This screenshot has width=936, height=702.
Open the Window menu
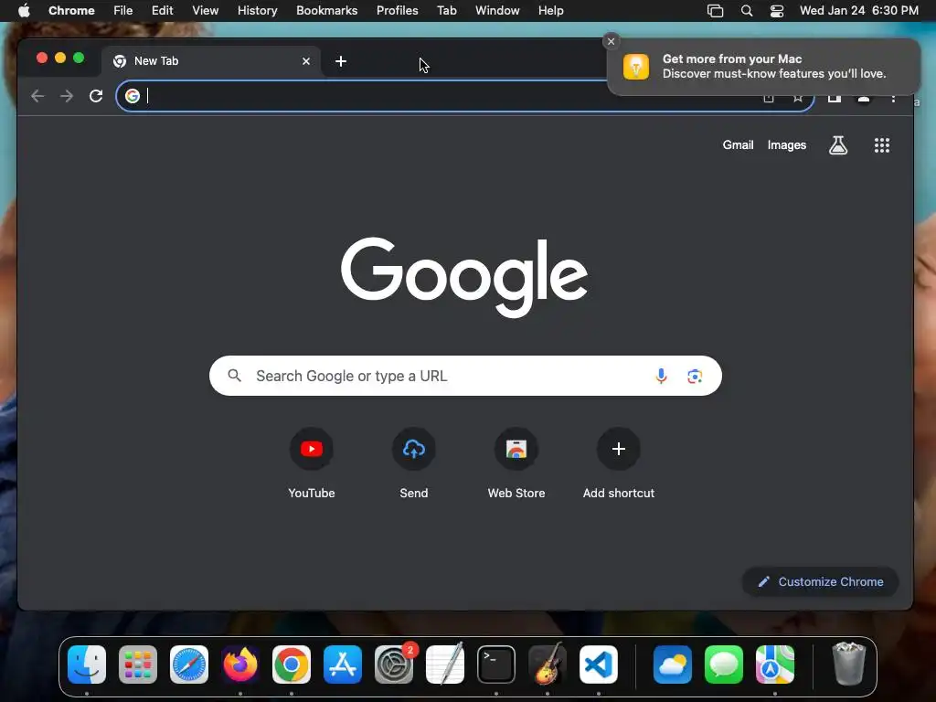point(497,11)
